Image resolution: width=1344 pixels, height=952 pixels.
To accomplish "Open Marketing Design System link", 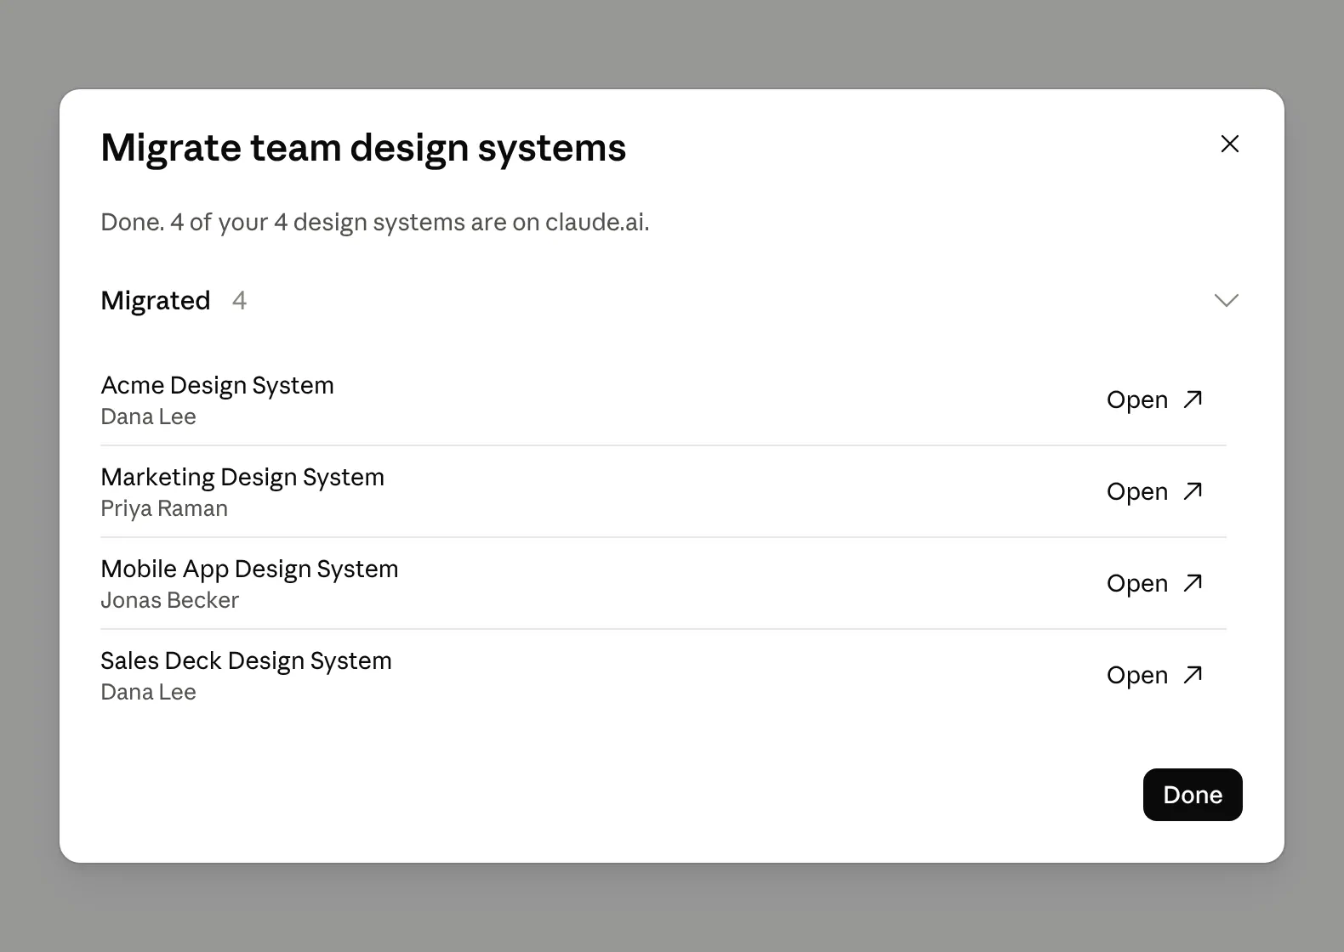I will pos(1155,491).
